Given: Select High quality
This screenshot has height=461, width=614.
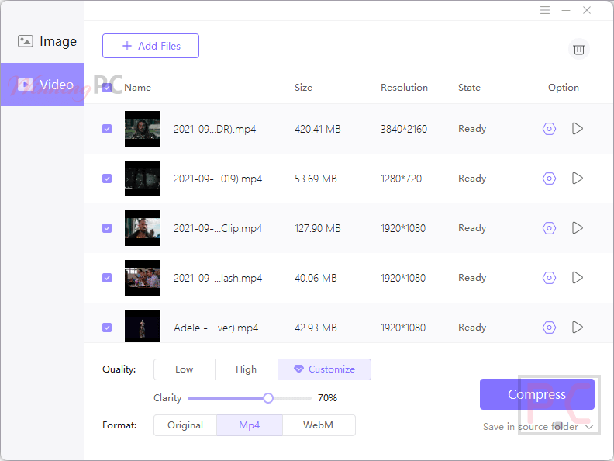Looking at the screenshot, I should [x=247, y=369].
